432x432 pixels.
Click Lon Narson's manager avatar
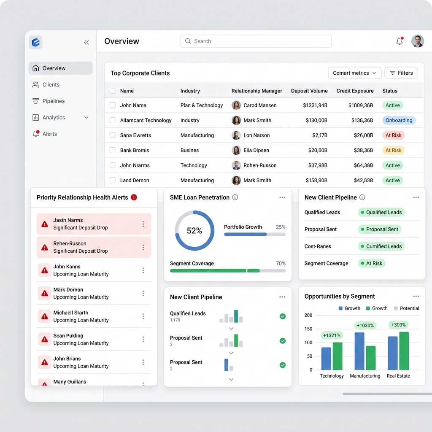coord(236,135)
